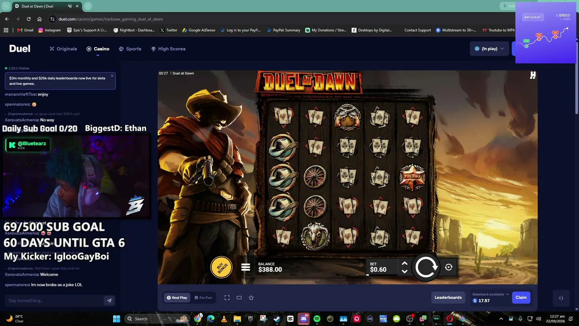Screen dimensions: 579x326
Task: Switch to For Fun mode
Action: 203,297
